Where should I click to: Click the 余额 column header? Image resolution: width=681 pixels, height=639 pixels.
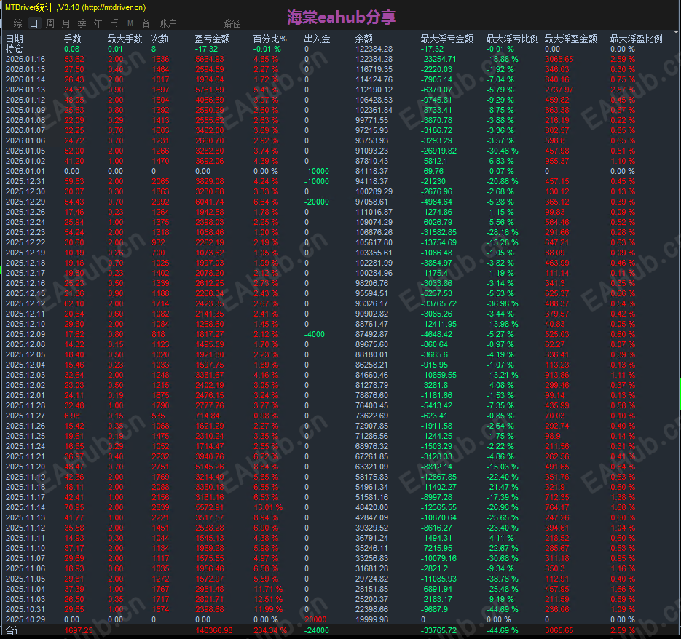364,39
